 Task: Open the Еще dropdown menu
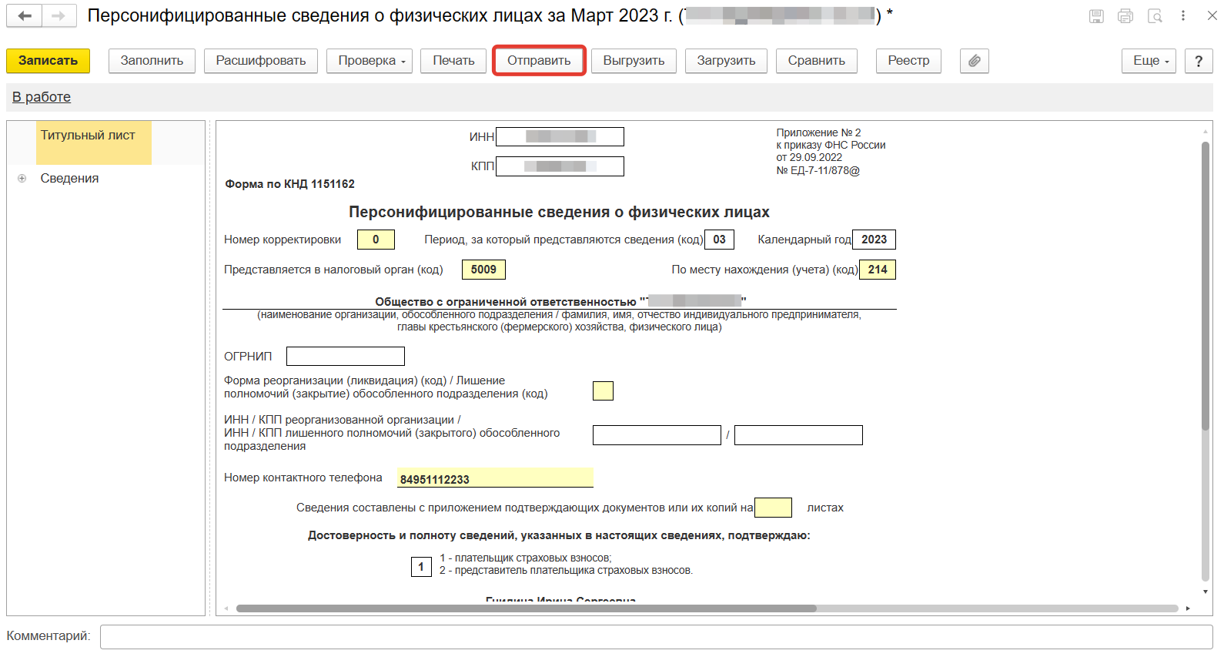1149,61
